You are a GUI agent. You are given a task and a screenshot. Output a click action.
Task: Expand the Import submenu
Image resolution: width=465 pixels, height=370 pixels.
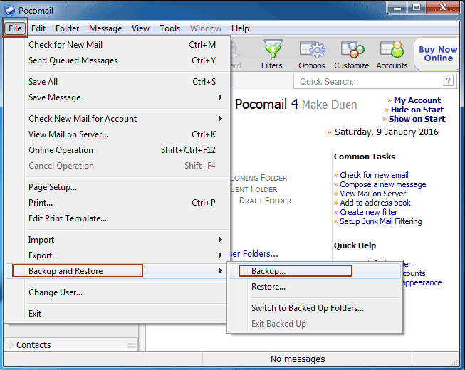[220, 239]
